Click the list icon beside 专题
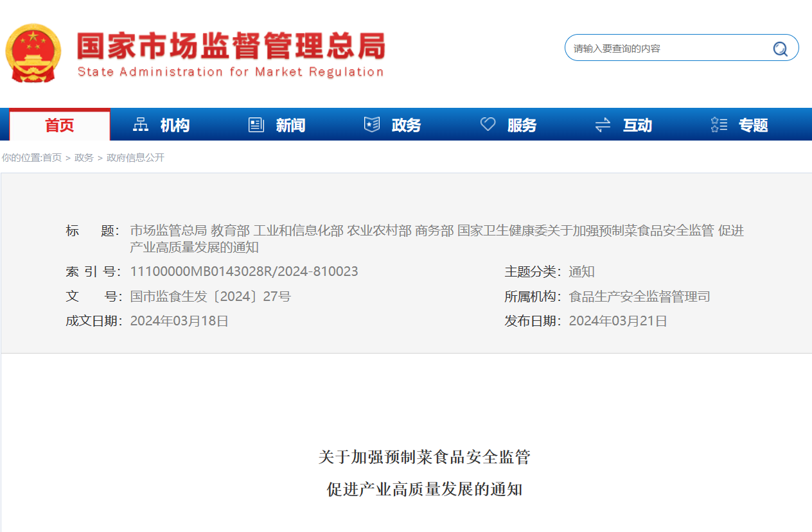This screenshot has width=812, height=532. pyautogui.click(x=719, y=124)
